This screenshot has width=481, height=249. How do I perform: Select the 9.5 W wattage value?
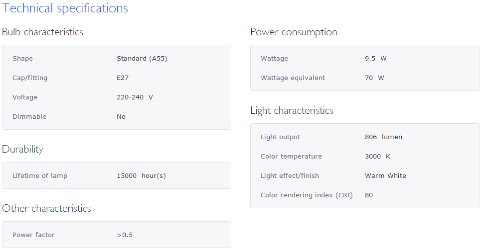tap(376, 59)
